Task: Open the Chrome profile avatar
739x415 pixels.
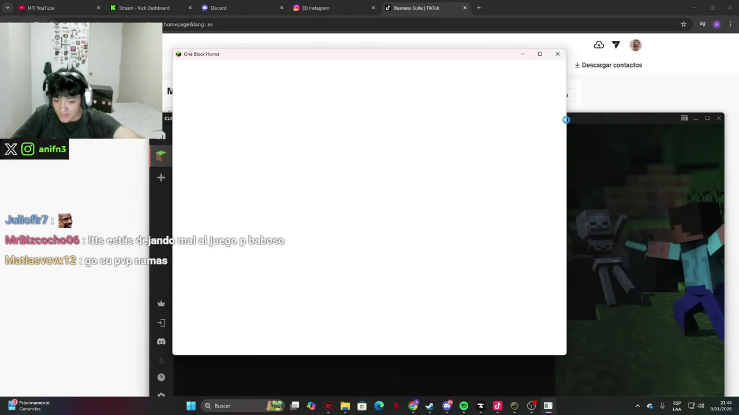Action: coord(716,24)
